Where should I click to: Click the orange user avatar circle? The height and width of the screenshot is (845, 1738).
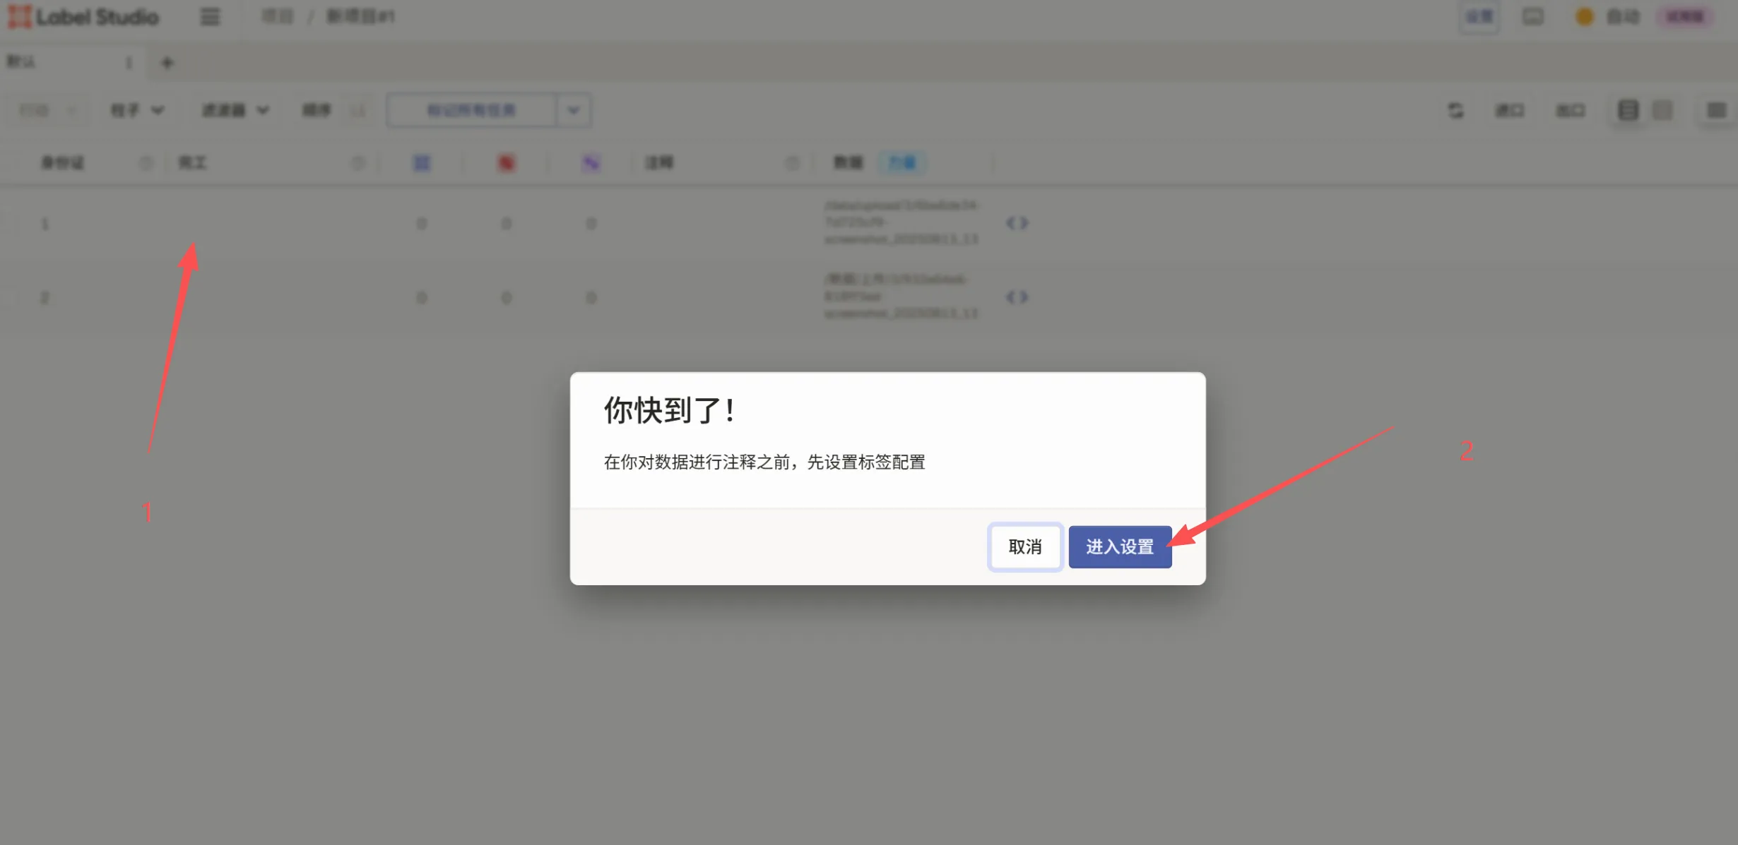(1584, 16)
